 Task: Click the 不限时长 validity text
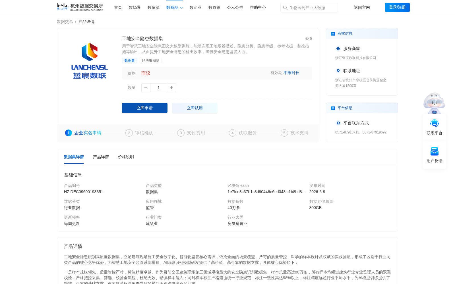click(291, 73)
